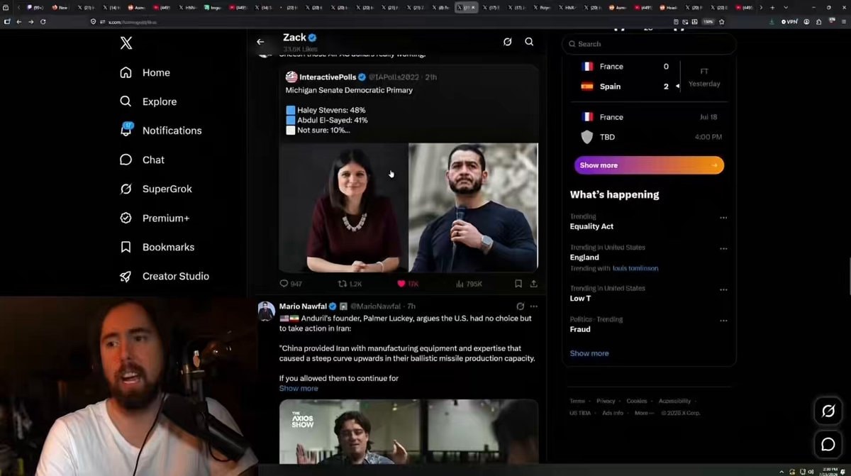The width and height of the screenshot is (851, 476).
Task: Click Grok icon on Mario Nawfal's post
Action: tap(520, 306)
